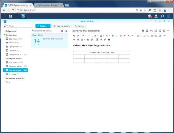Image resolution: width=174 pixels, height=133 pixels.
Task: Click the Синхронизировать button
Action: [x=62, y=26]
